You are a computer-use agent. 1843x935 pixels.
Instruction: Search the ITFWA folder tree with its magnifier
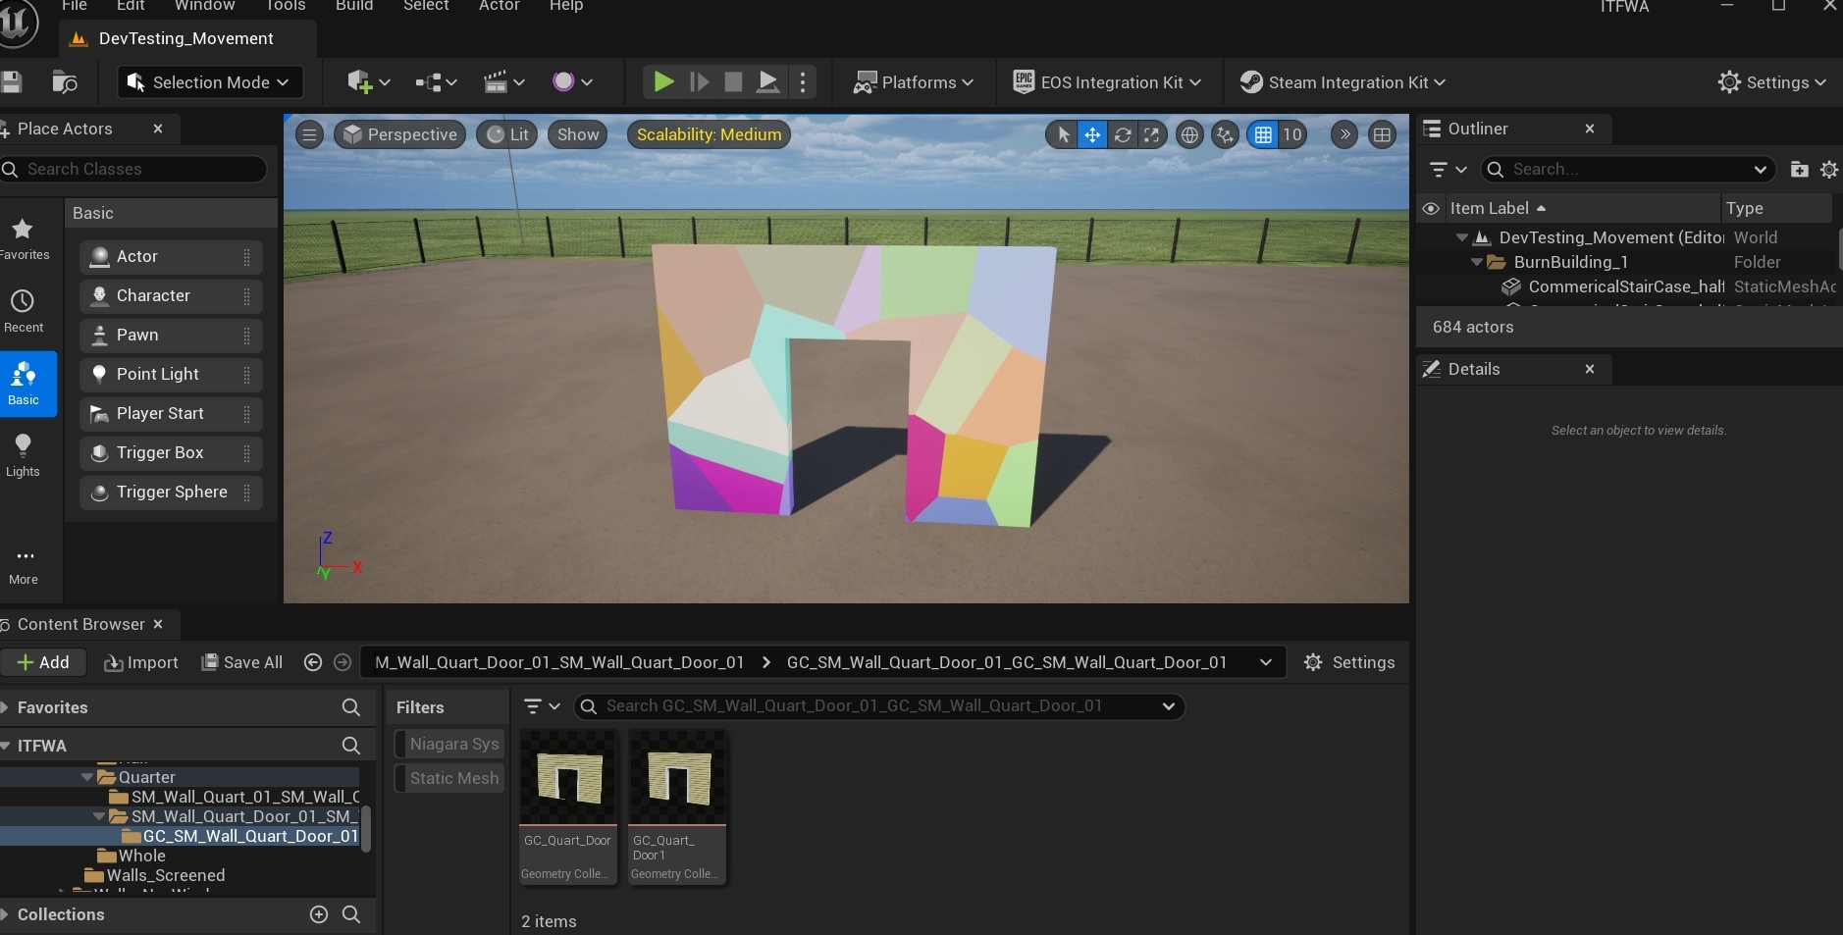pyautogui.click(x=350, y=746)
